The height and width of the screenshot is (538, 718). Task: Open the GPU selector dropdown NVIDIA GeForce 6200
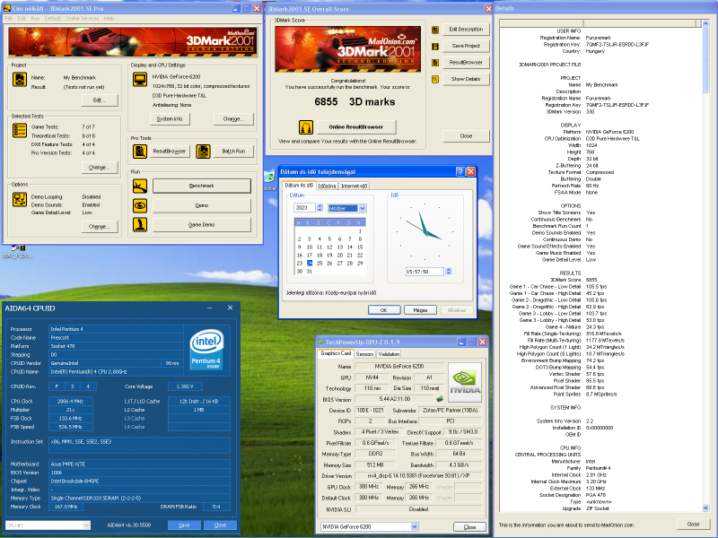pyautogui.click(x=414, y=526)
